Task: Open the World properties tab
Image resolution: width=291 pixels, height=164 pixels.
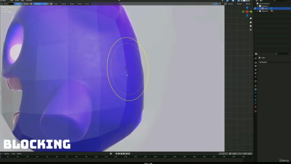Action: [256, 77]
